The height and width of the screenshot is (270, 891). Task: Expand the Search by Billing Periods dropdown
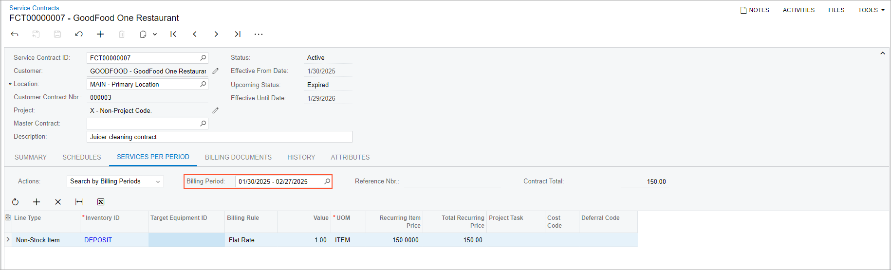[x=158, y=181]
